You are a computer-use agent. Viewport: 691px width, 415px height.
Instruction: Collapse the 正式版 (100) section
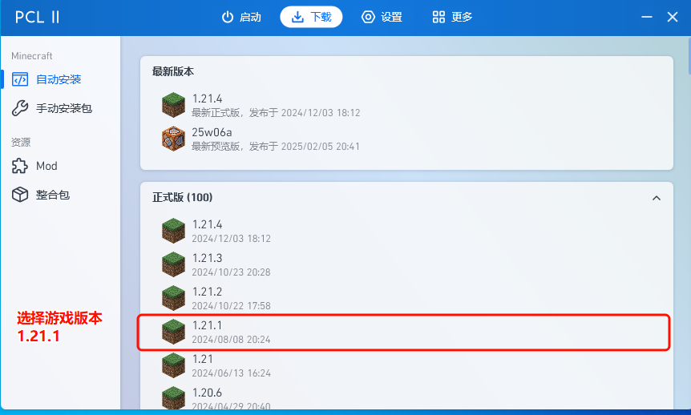pos(657,198)
